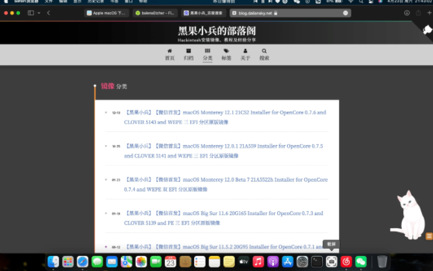
Task: Switch to the balenaEtcher tab
Action: 155,13
